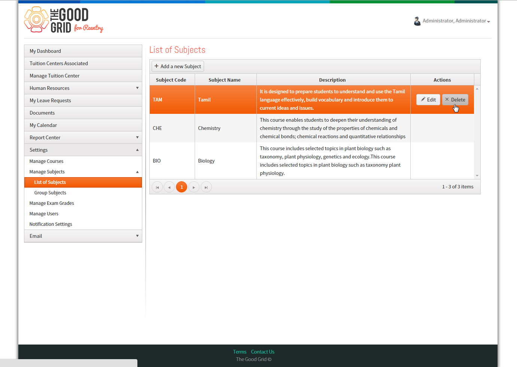
Task: Expand Report Center menu
Action: 83,137
